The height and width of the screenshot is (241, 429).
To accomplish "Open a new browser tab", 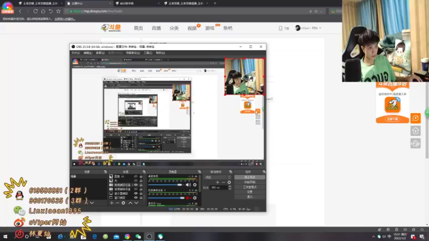I will (215, 3).
